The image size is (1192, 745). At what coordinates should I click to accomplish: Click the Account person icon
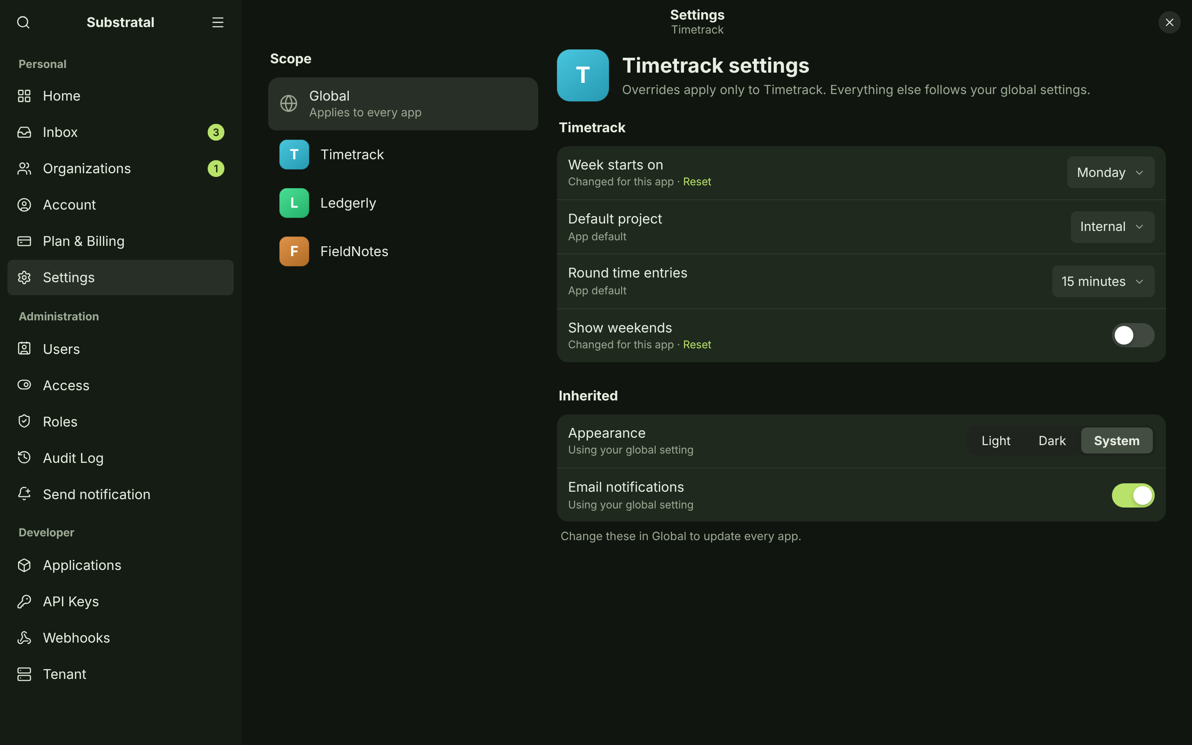click(24, 205)
